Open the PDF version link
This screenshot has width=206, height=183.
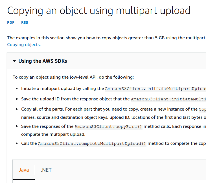[x=11, y=23]
